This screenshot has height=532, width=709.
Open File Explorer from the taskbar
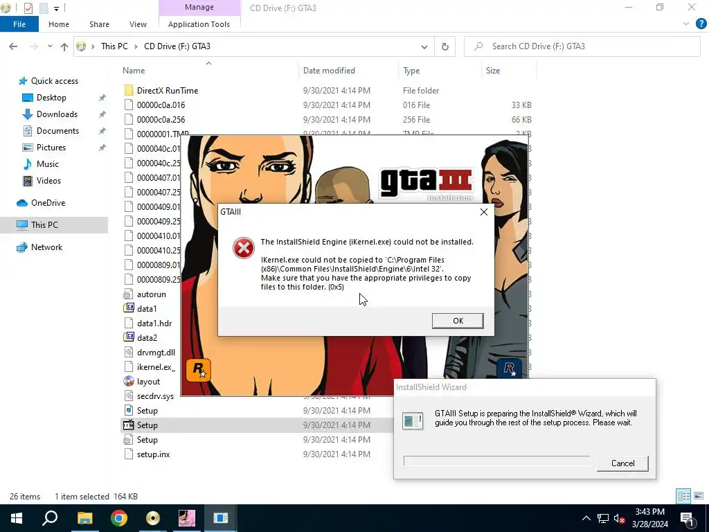click(x=84, y=518)
